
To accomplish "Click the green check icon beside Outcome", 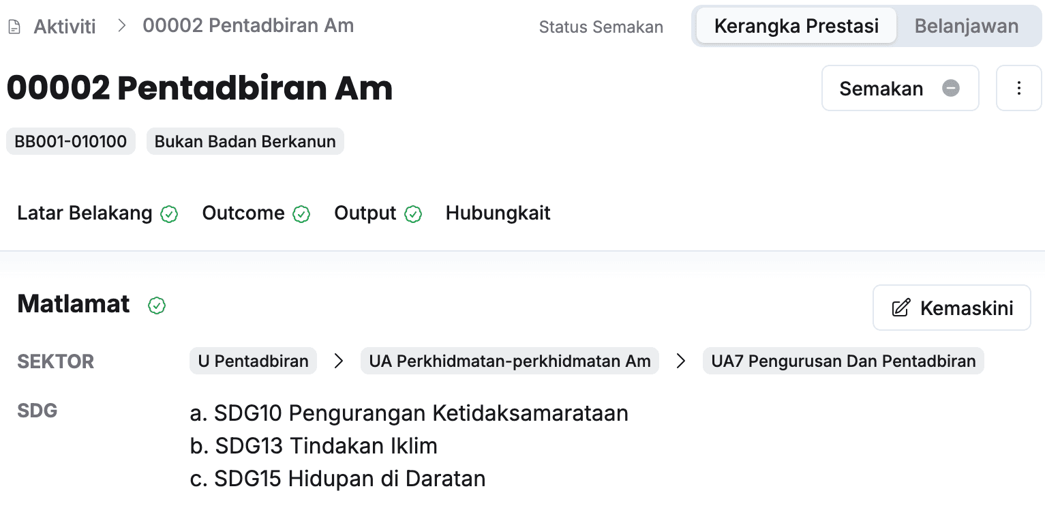I will click(x=301, y=214).
